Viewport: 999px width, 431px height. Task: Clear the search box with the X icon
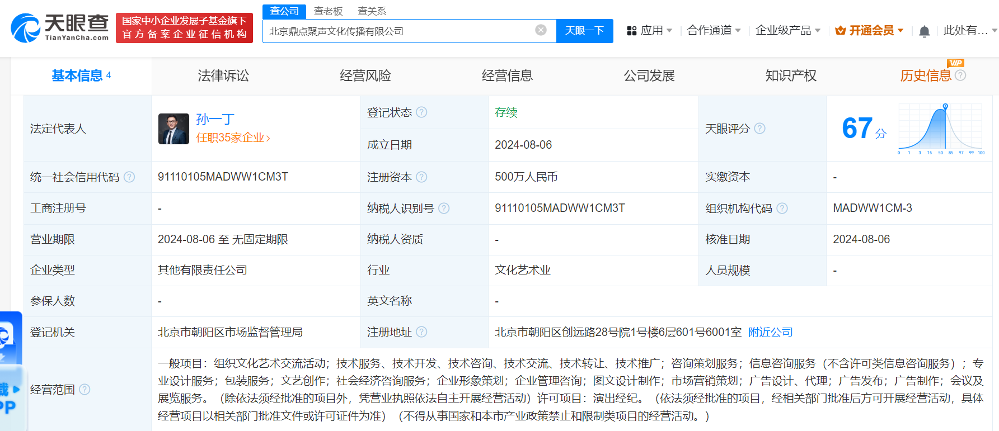point(541,30)
